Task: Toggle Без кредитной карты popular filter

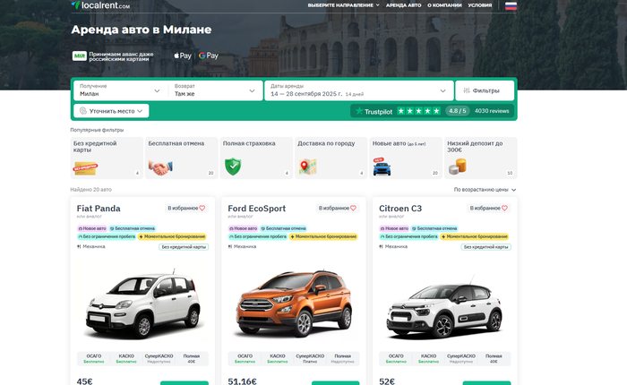Action: tap(107, 158)
